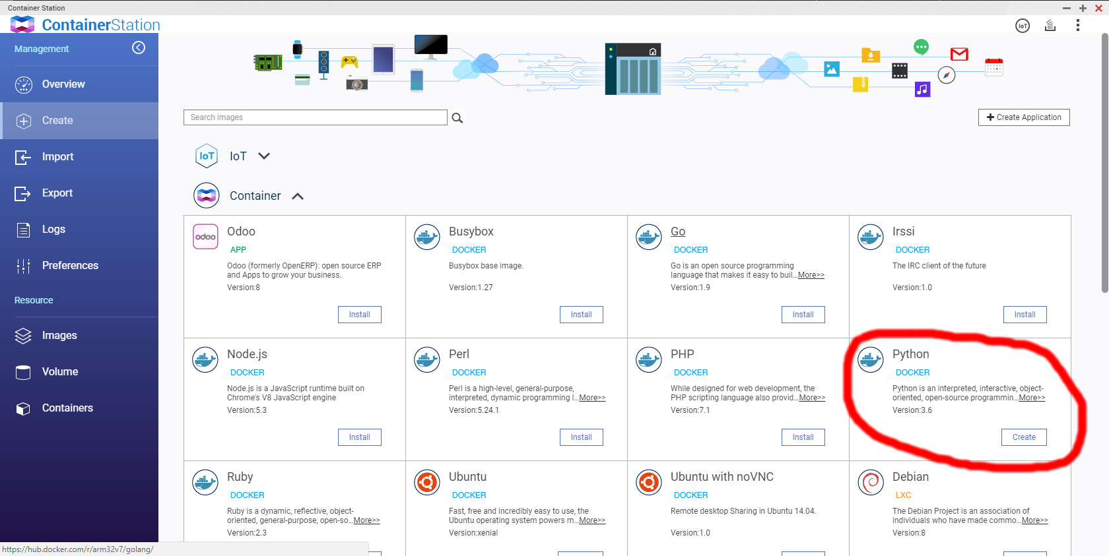1109x556 pixels.
Task: Click the LXC tag under Debian
Action: (903, 495)
